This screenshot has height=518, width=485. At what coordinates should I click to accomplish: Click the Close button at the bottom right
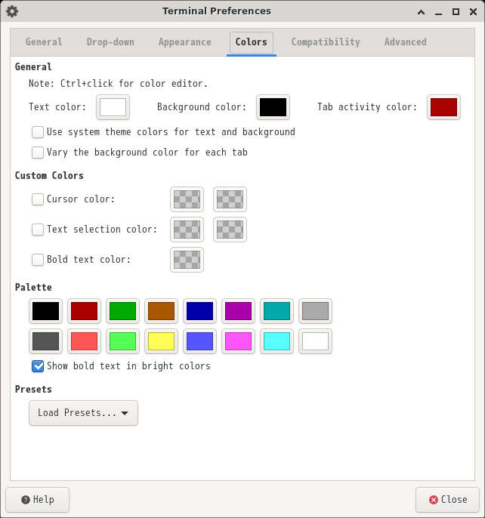447,500
